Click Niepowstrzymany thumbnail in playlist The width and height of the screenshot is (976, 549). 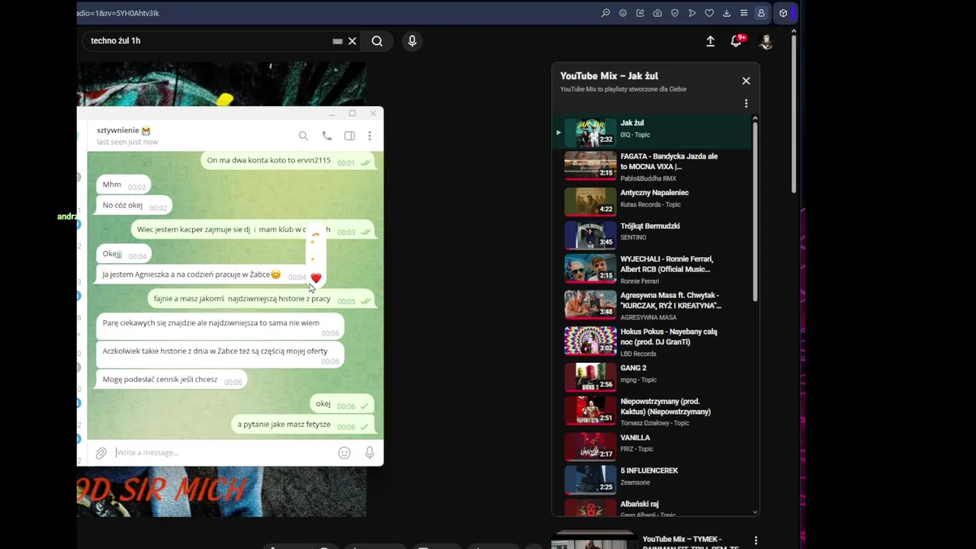(x=590, y=409)
